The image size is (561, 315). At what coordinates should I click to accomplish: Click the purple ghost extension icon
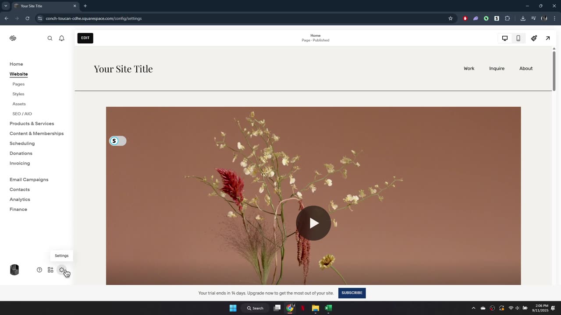476,18
